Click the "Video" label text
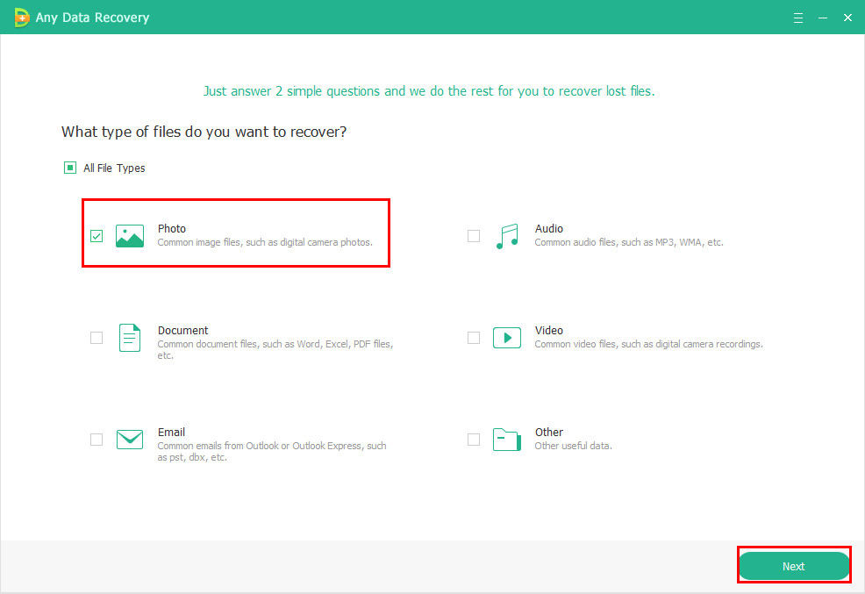The width and height of the screenshot is (865, 594). (549, 331)
